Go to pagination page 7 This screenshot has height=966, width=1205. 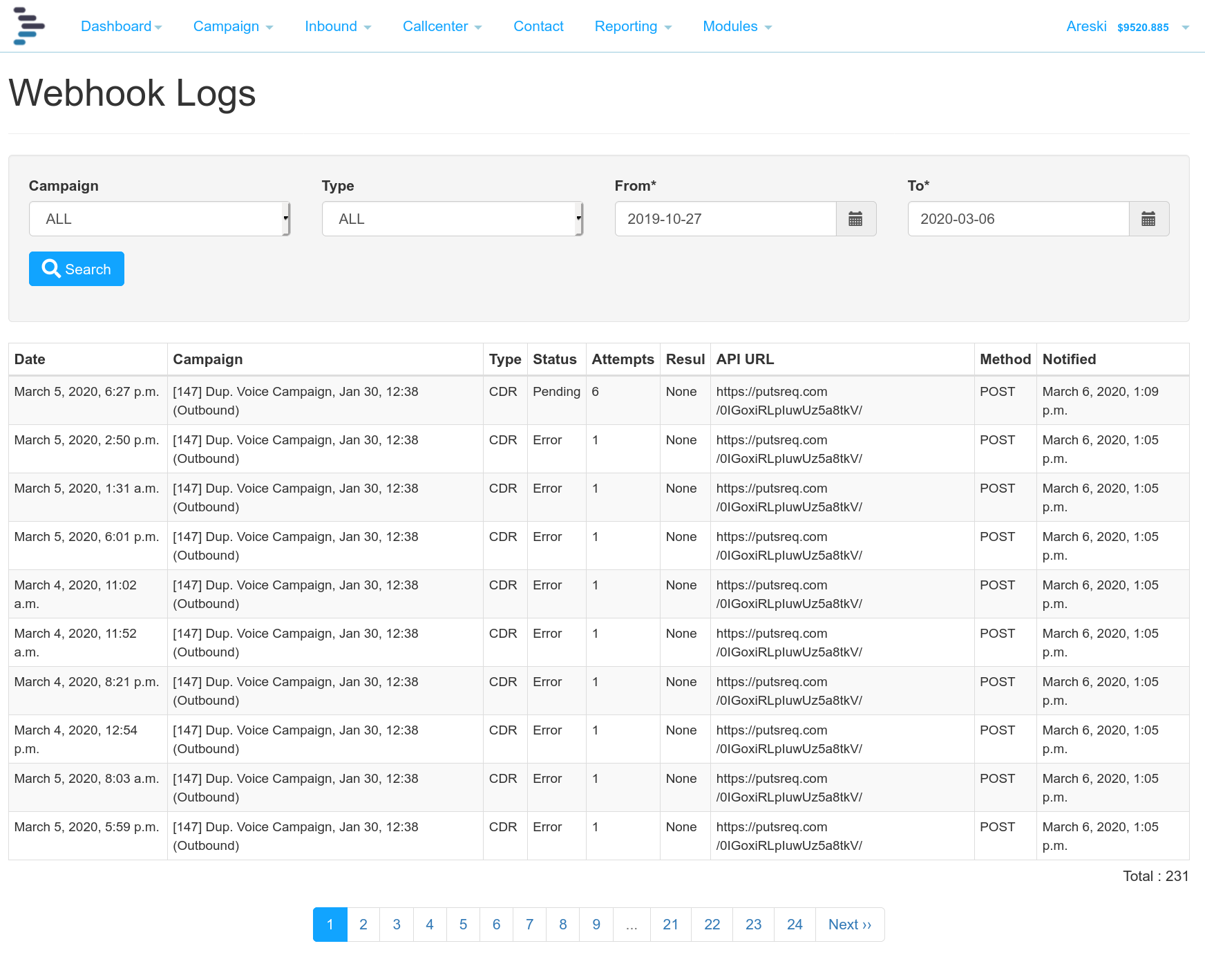529,925
